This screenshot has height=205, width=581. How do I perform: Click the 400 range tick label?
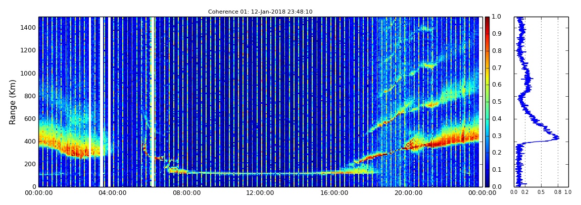point(31,141)
